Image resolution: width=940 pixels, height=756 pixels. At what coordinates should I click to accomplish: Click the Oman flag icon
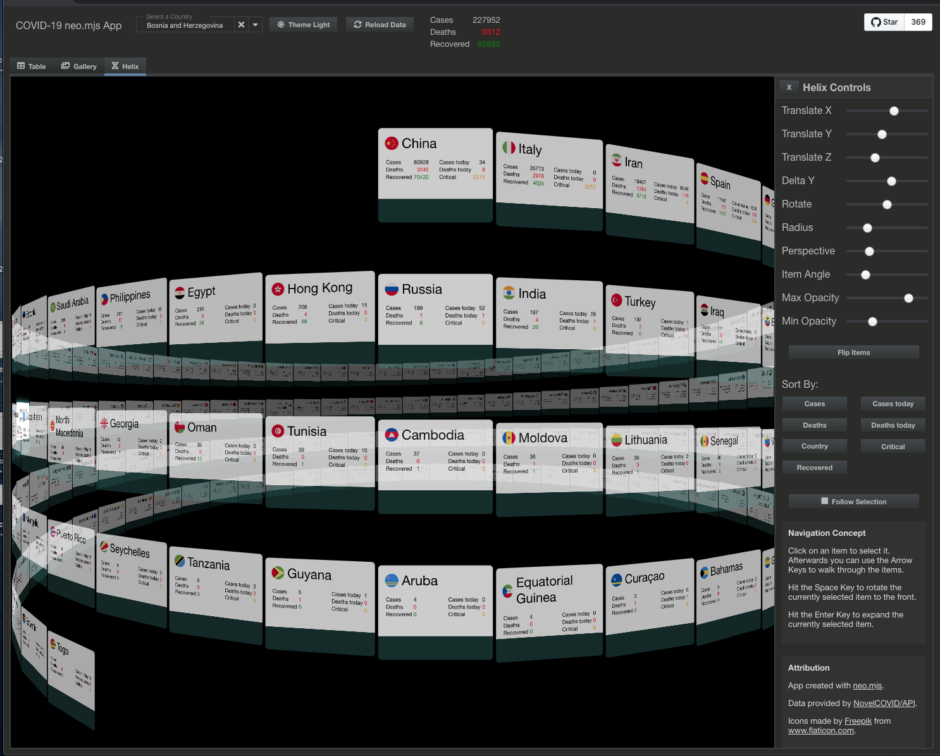(180, 427)
